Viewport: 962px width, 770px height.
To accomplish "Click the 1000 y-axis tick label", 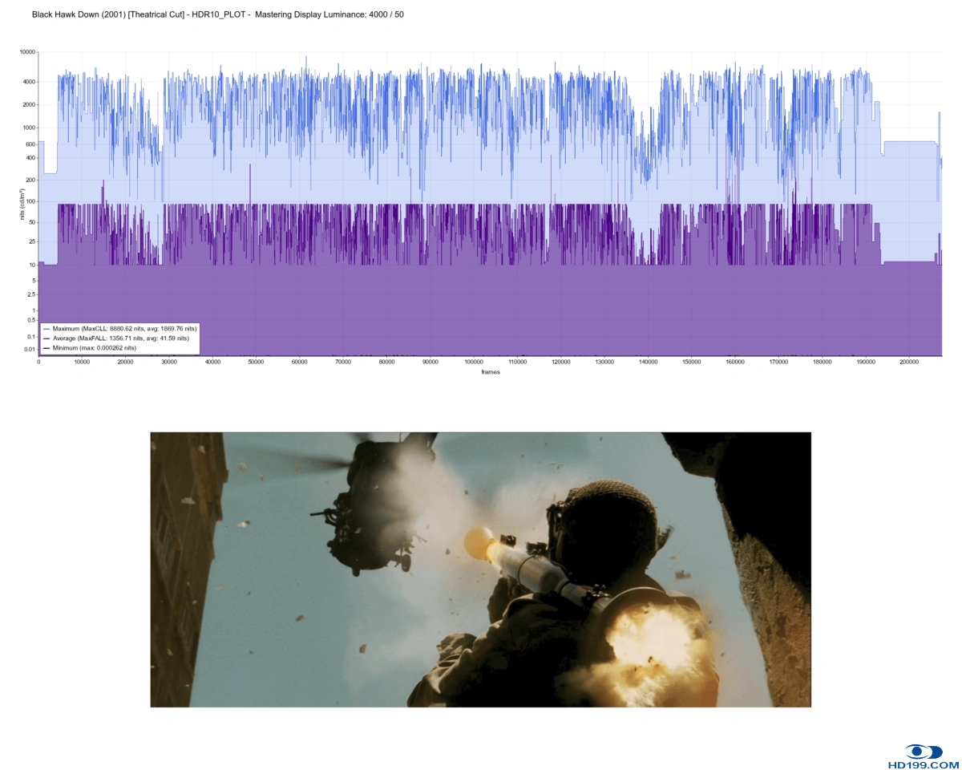I will pyautogui.click(x=30, y=128).
